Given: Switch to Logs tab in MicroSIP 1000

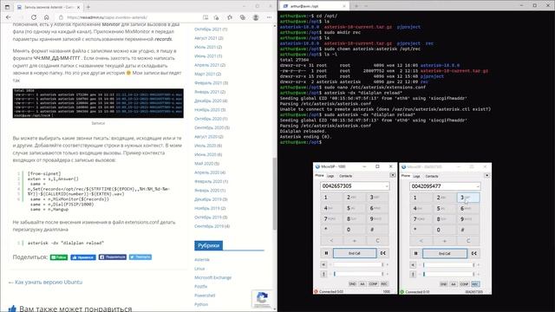Looking at the screenshot, I should coord(330,176).
